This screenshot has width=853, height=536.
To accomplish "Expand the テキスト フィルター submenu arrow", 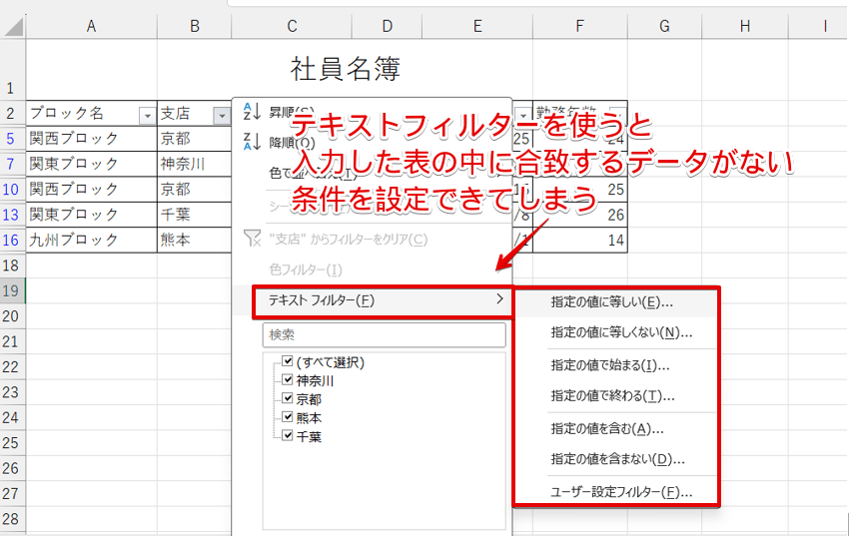I will 499,299.
